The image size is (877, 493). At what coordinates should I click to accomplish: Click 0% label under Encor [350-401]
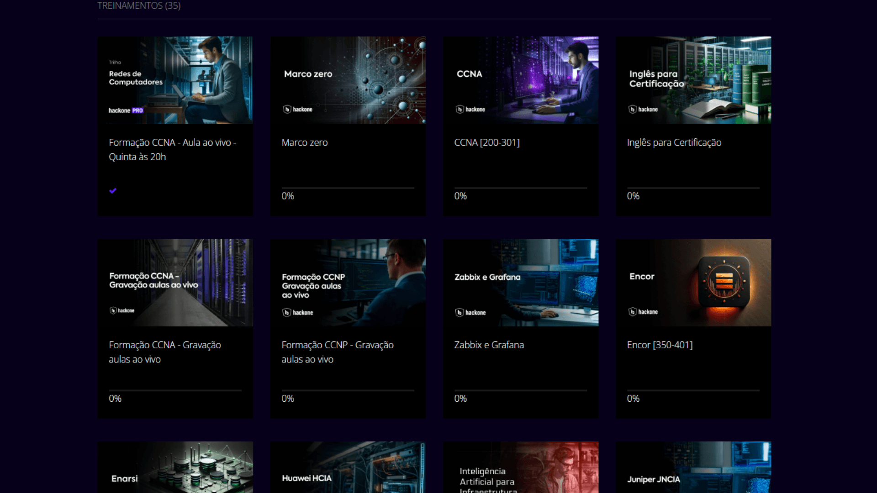point(633,399)
